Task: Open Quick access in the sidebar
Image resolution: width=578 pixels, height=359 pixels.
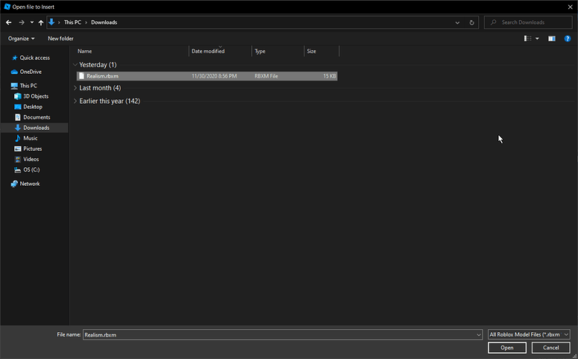Action: point(34,58)
